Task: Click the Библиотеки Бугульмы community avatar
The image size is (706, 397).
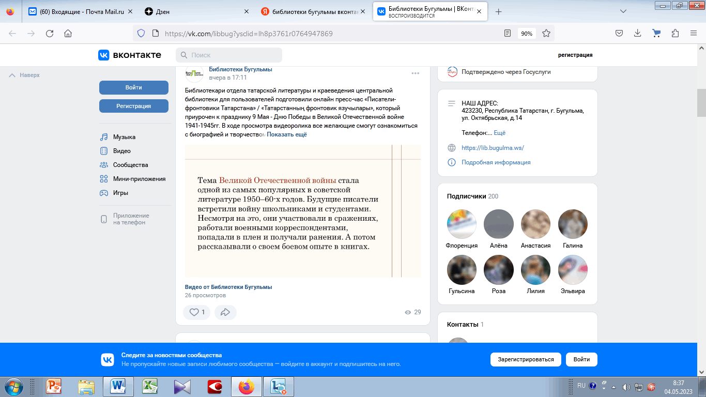Action: coord(194,73)
